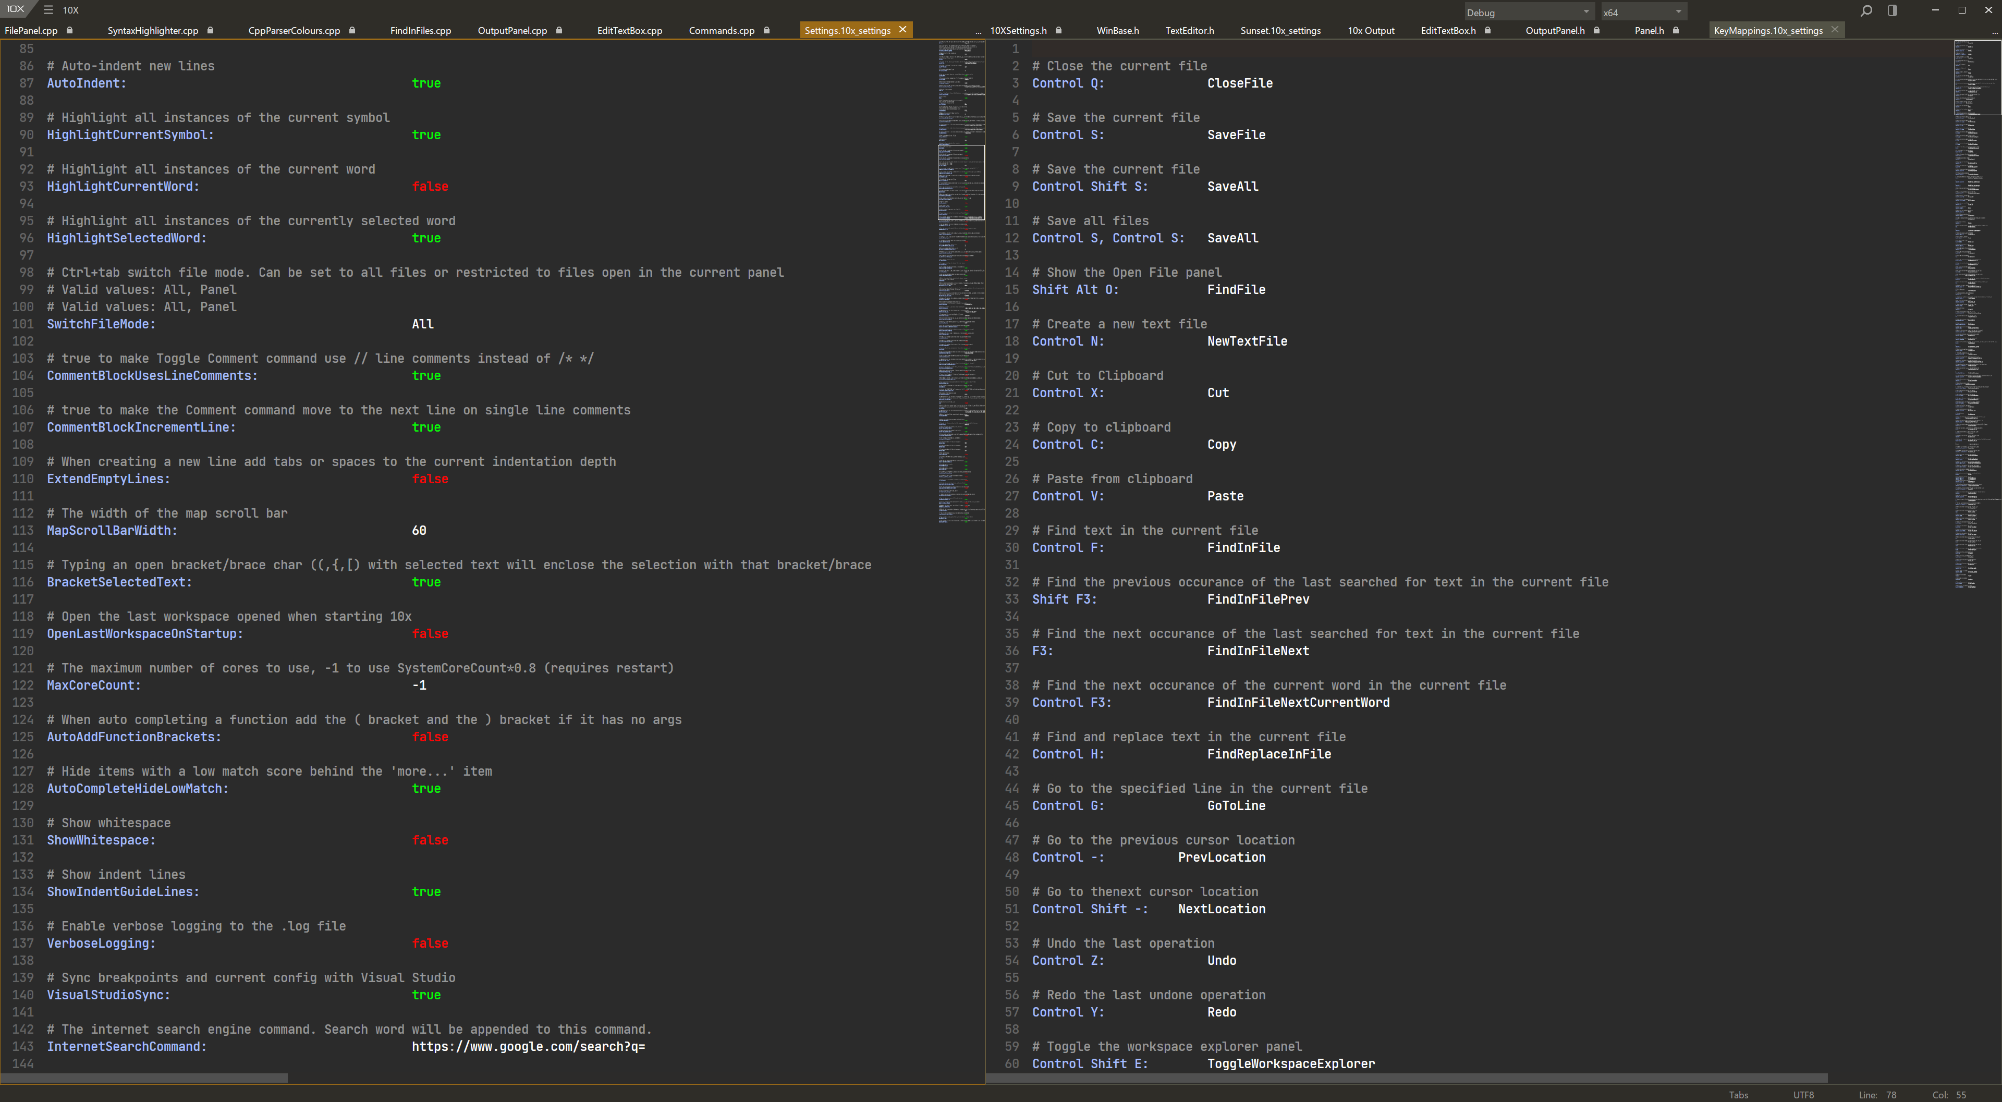2002x1102 pixels.
Task: Click the 'ToggleWorkspaceExplorer' command
Action: tap(1290, 1064)
